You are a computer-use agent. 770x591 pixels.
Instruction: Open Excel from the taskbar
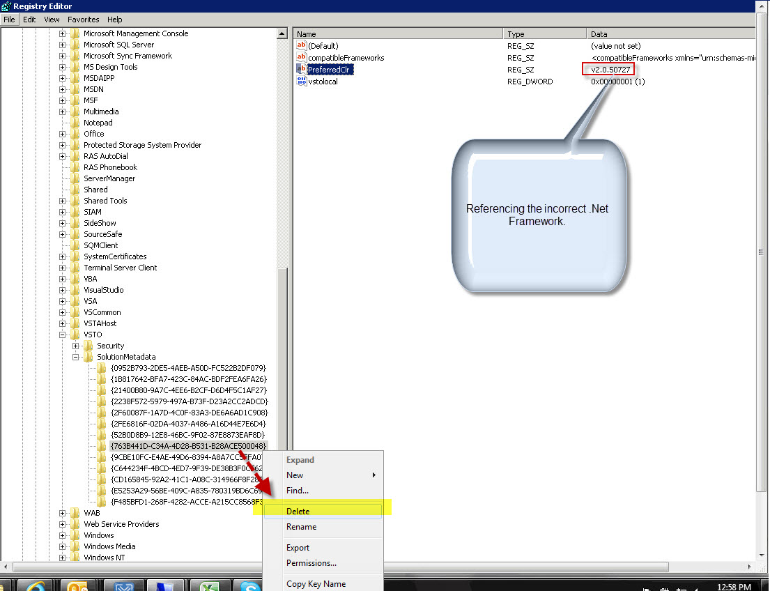[209, 585]
